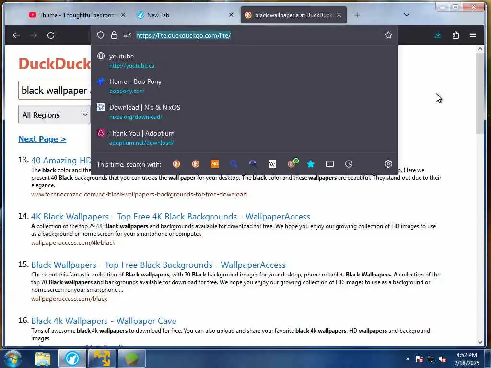Click the site security padlock icon
The width and height of the screenshot is (491, 368).
(114, 35)
